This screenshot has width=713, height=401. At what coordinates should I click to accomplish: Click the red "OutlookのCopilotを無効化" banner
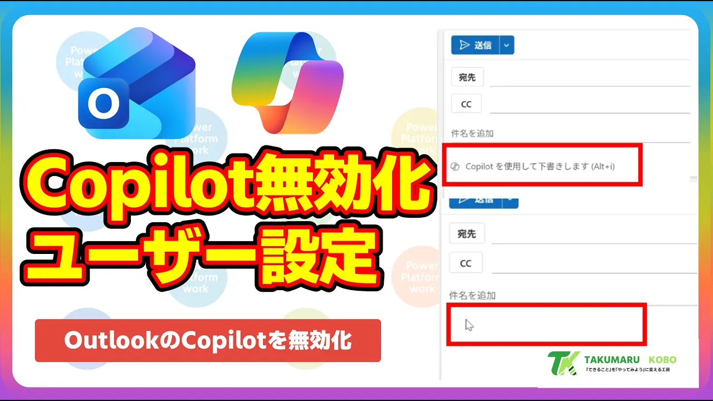[208, 340]
